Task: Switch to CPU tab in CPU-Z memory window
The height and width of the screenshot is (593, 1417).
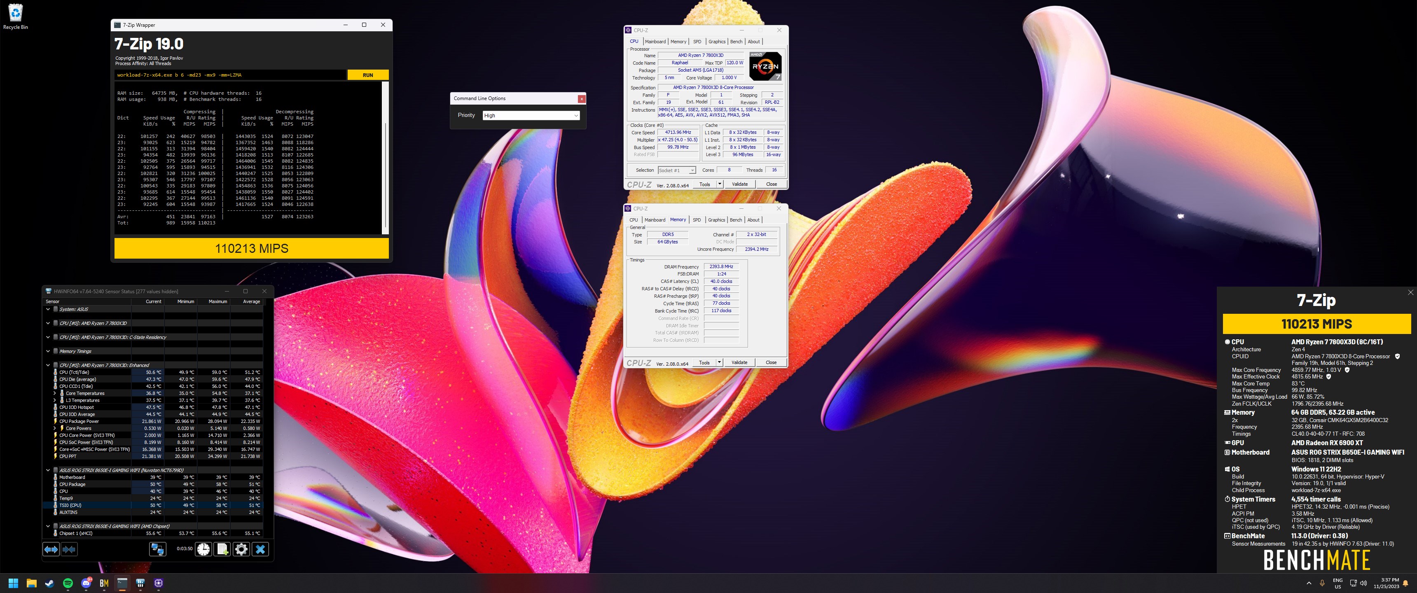Action: 634,220
